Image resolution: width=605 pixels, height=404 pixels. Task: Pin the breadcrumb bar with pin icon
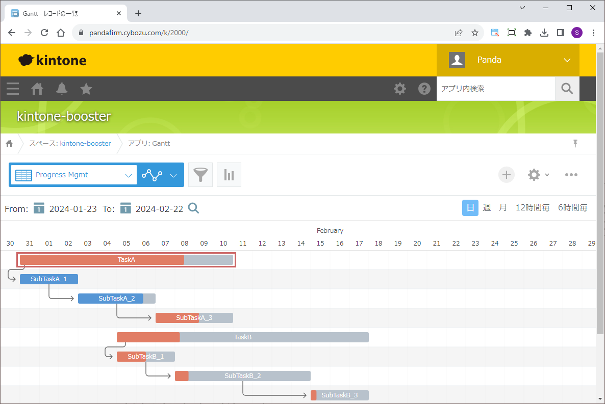pyautogui.click(x=575, y=143)
